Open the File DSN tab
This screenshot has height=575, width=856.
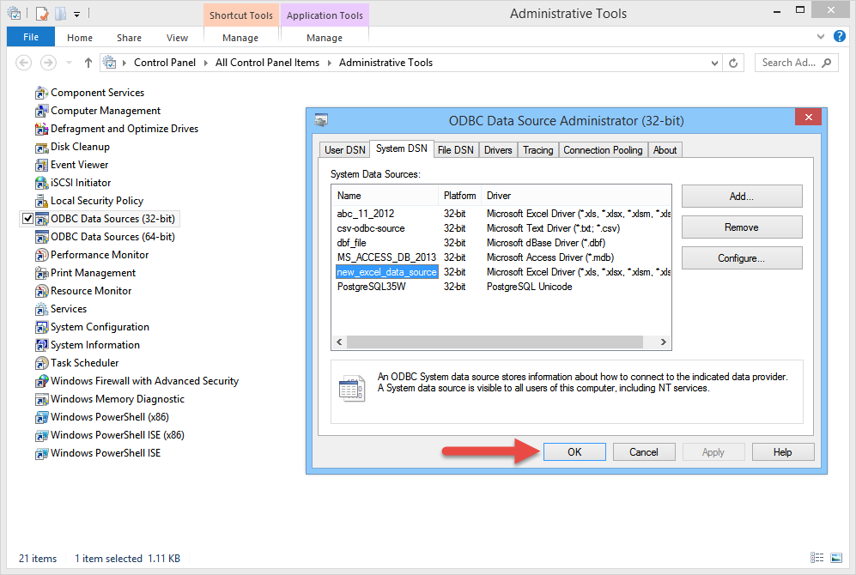(x=456, y=150)
